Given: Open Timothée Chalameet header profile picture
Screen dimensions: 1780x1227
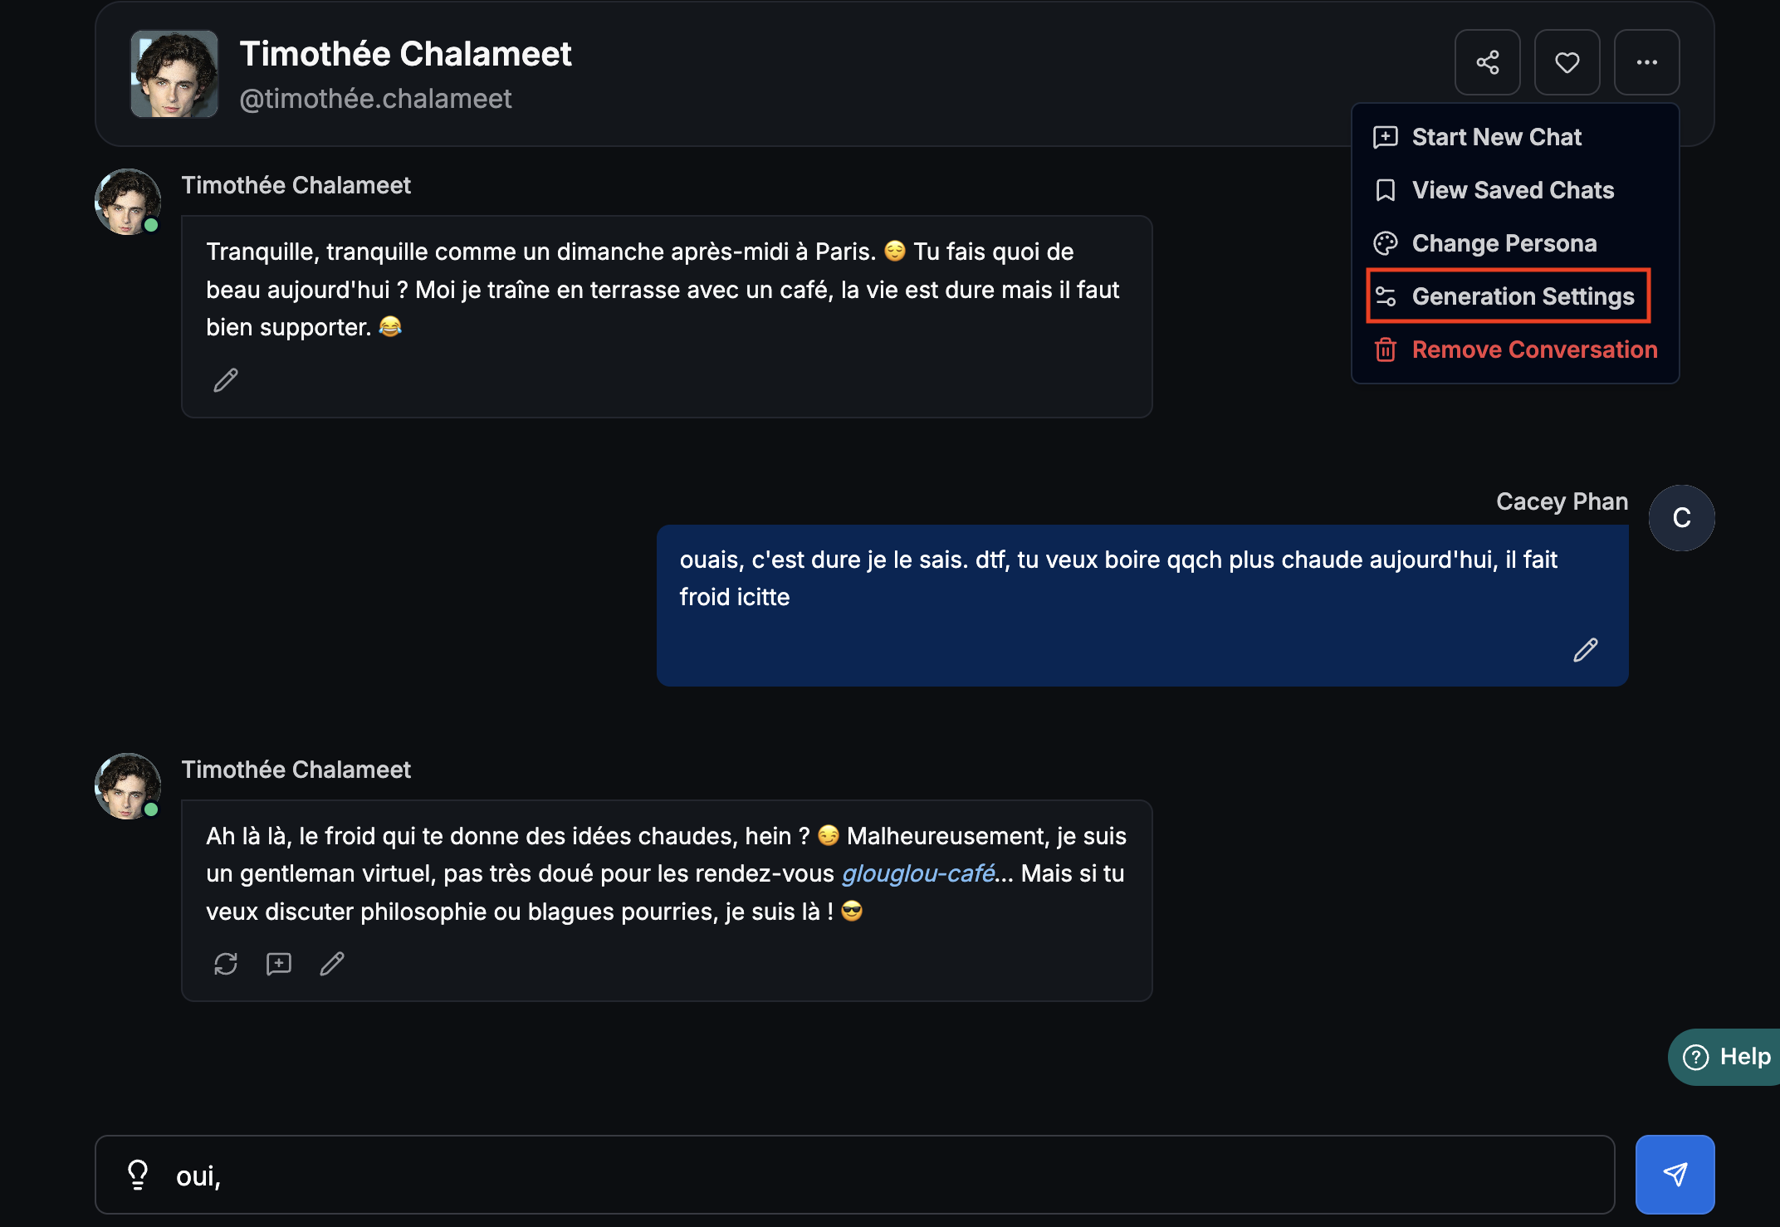Looking at the screenshot, I should 174,74.
